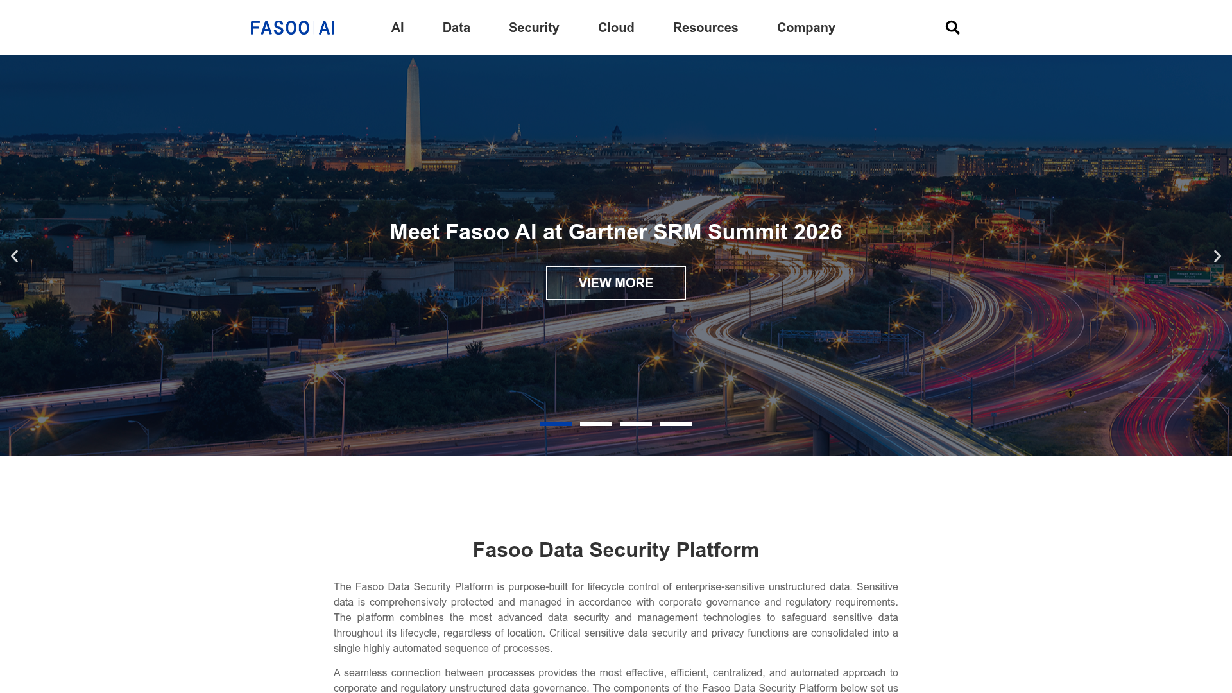Select the fourth carousel slide indicator
This screenshot has width=1232, height=693.
point(676,424)
